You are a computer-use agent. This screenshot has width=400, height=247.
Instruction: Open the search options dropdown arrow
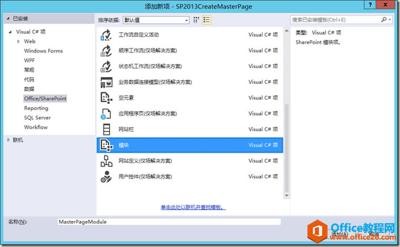point(390,20)
